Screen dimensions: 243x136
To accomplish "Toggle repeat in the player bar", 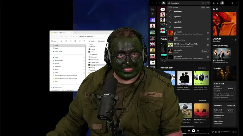I will (x=202, y=131).
